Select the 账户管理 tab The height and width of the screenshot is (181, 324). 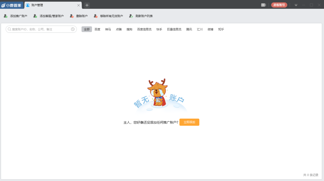[x=53, y=5]
